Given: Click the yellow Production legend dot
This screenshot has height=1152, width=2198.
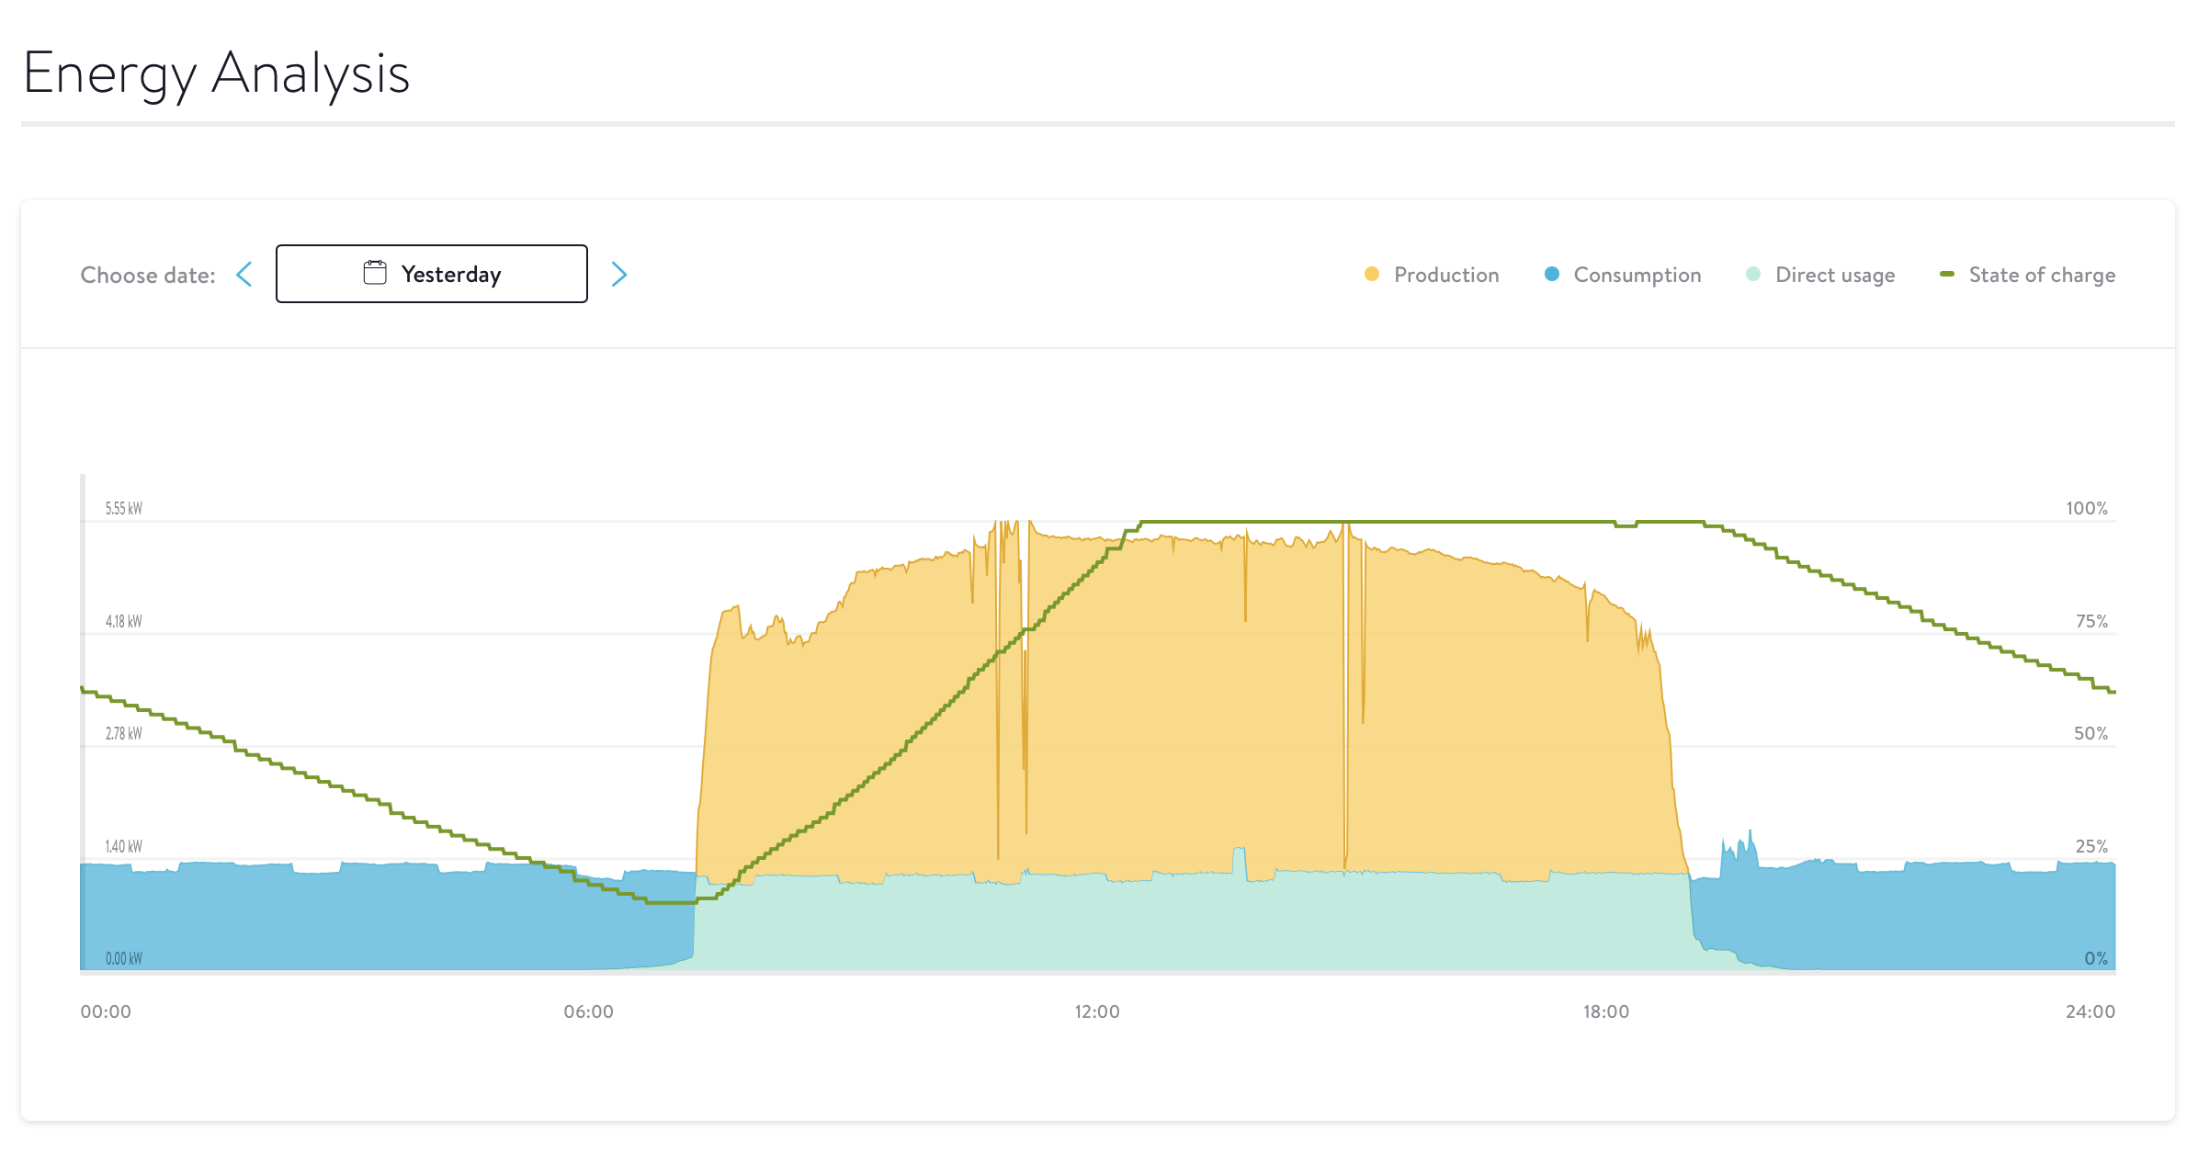Looking at the screenshot, I should [x=1372, y=274].
